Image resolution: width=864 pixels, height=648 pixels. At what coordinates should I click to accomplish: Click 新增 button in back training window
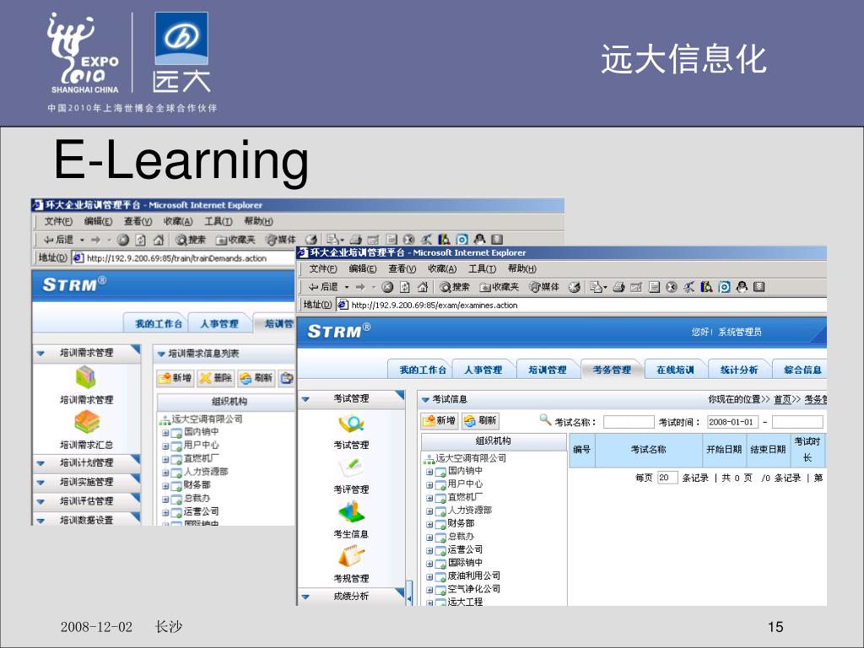(175, 378)
